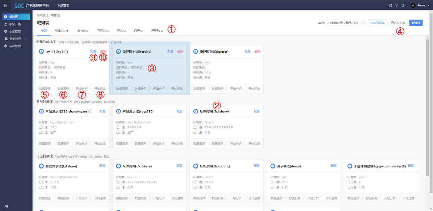Click the GDC logo
The height and width of the screenshot is (211, 433).
coord(19,5)
